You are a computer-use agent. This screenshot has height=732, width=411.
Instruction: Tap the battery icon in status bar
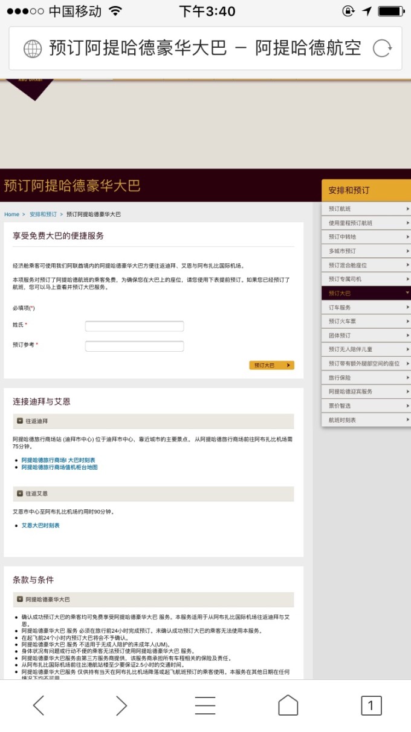(391, 11)
